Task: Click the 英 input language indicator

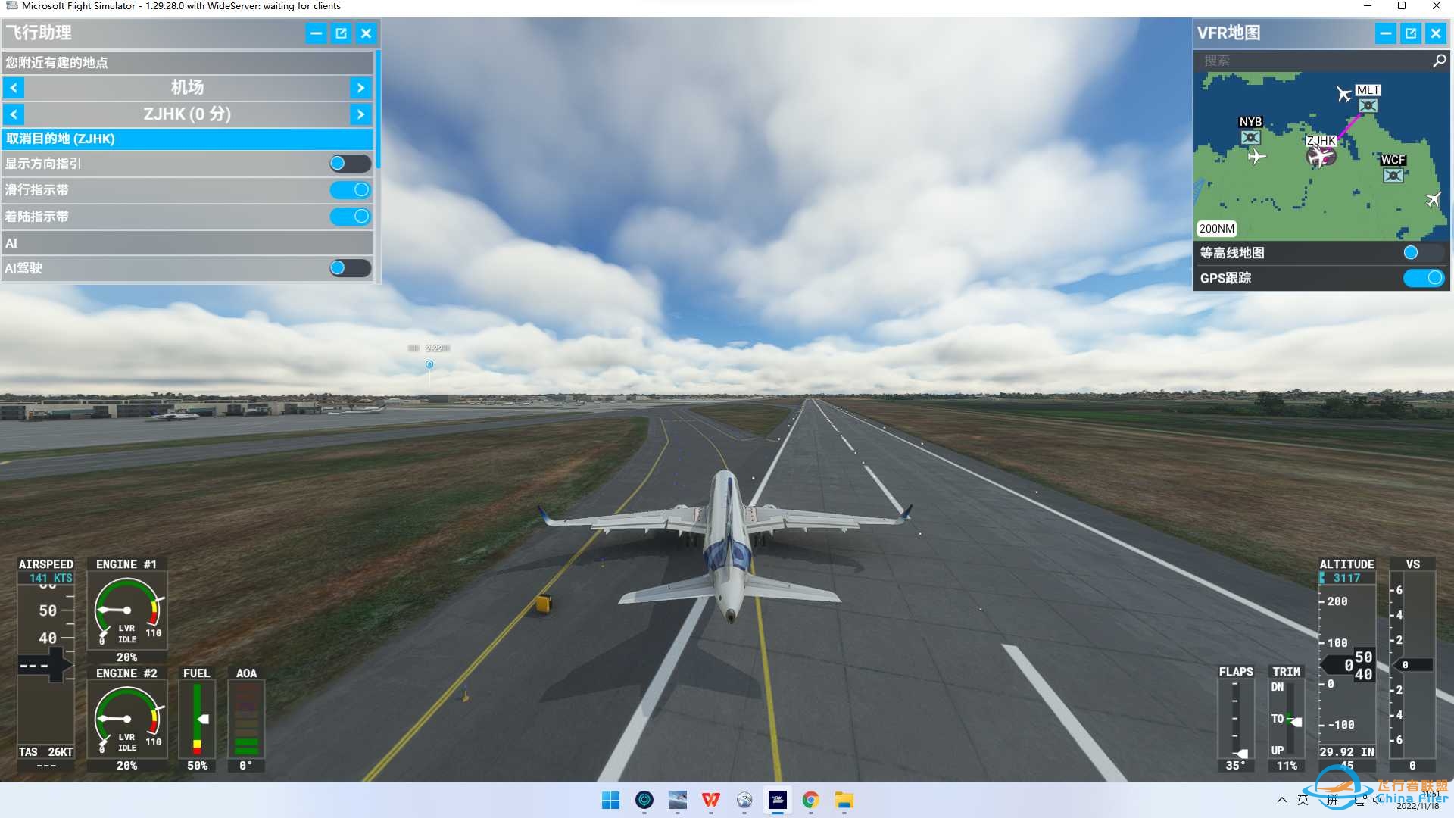Action: 1303,800
